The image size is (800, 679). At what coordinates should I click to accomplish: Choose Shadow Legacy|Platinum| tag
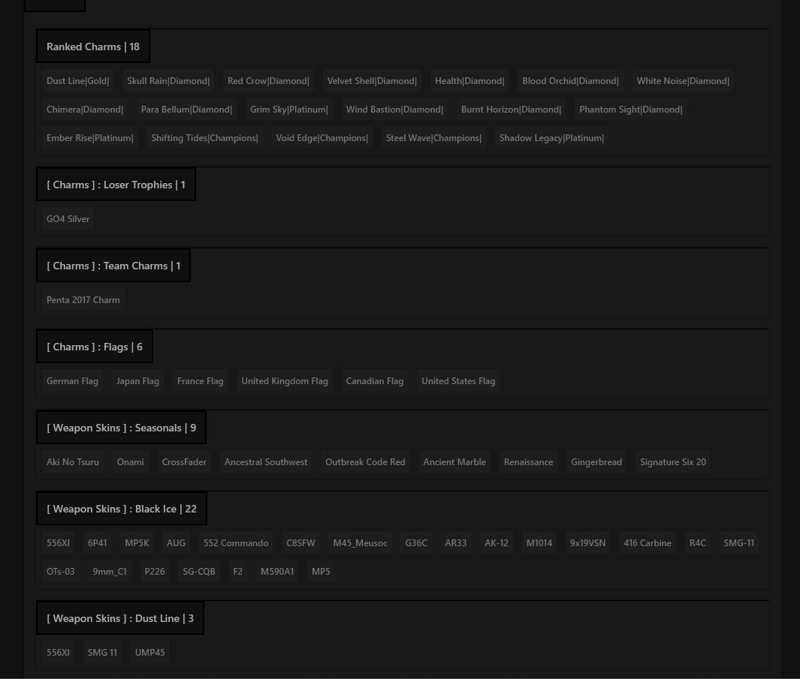551,138
